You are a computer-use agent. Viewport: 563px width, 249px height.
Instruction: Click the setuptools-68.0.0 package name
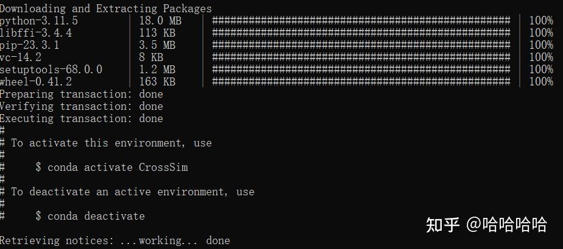(x=51, y=70)
